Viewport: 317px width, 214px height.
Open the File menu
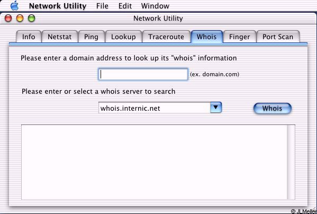[x=102, y=6]
